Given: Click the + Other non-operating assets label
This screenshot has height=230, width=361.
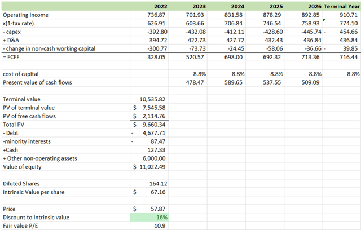Looking at the screenshot, I should [40, 158].
